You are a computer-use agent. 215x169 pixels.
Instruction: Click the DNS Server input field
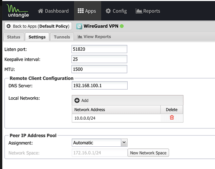coord(100,86)
